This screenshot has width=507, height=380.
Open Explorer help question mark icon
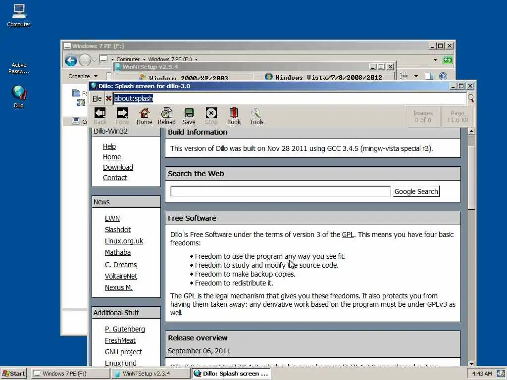pos(443,76)
